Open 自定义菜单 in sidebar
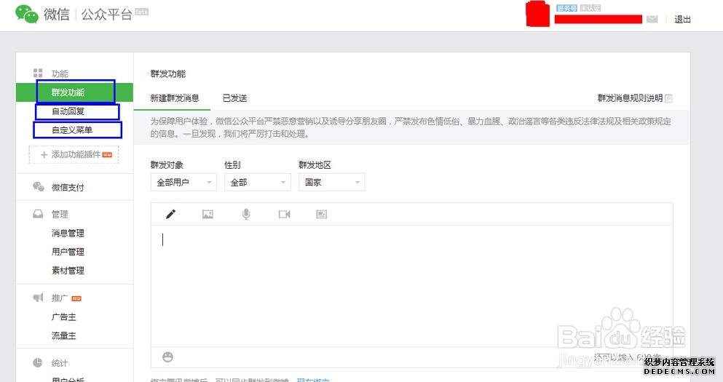Viewport: 723px width, 382px height. 72,130
